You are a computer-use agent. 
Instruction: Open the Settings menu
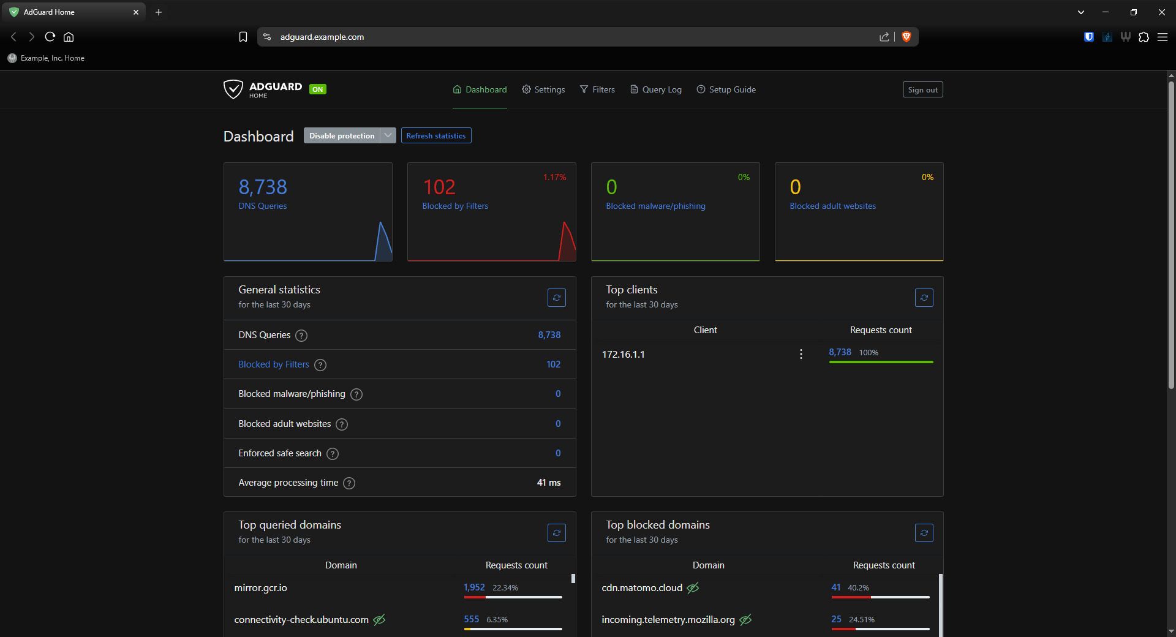coord(543,89)
